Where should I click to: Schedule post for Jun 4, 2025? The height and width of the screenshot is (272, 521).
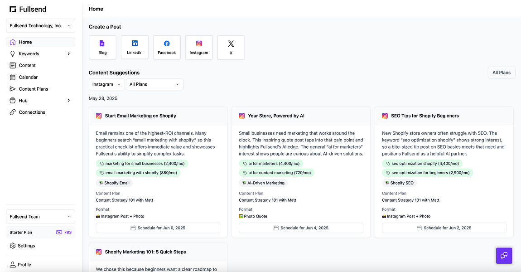(301, 228)
